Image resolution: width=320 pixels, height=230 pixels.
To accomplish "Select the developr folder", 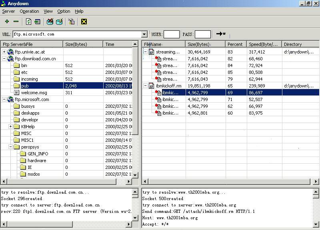I will [30, 120].
